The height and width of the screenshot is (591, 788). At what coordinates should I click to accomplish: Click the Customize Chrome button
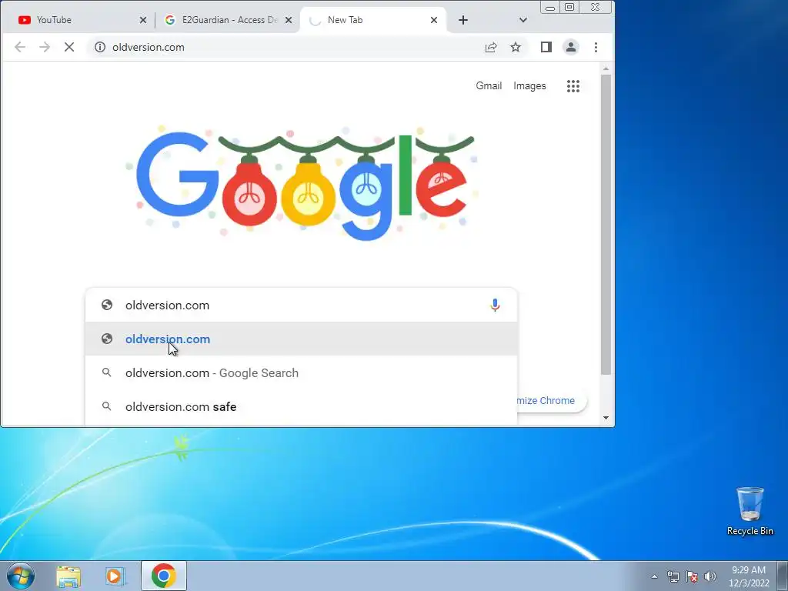(551, 400)
